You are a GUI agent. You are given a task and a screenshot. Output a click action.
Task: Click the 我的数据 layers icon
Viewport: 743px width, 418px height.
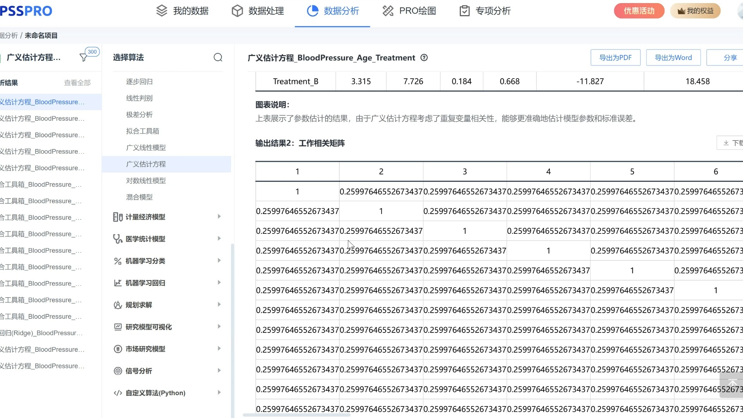162,11
